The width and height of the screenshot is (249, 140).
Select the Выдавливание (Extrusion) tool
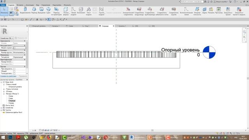(25, 10)
